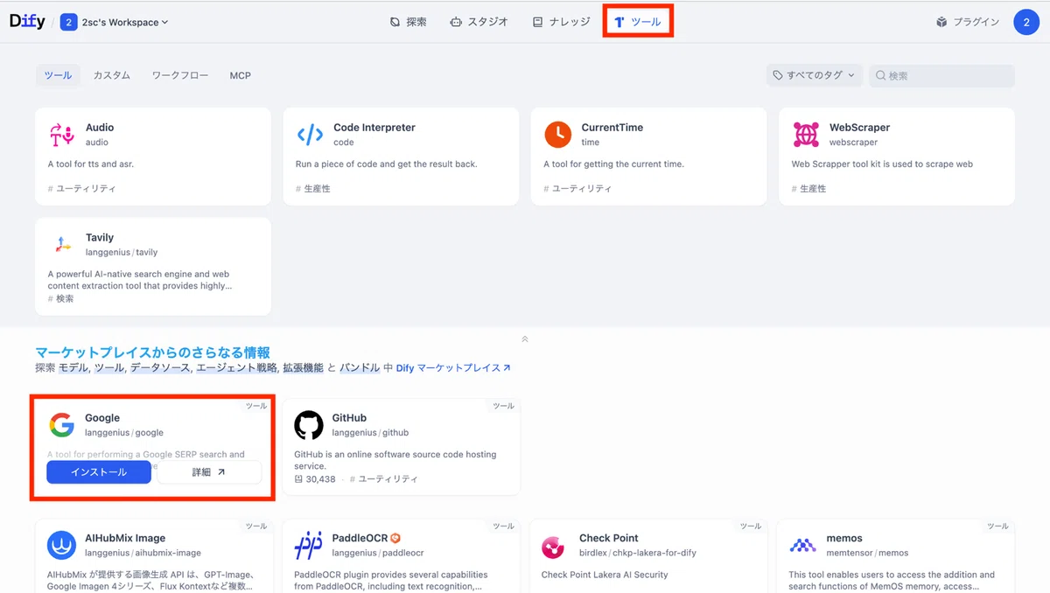Click the GitHub download count 30,438

click(x=315, y=479)
